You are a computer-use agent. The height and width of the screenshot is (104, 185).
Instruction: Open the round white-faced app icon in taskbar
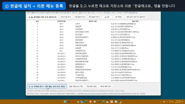(107, 102)
